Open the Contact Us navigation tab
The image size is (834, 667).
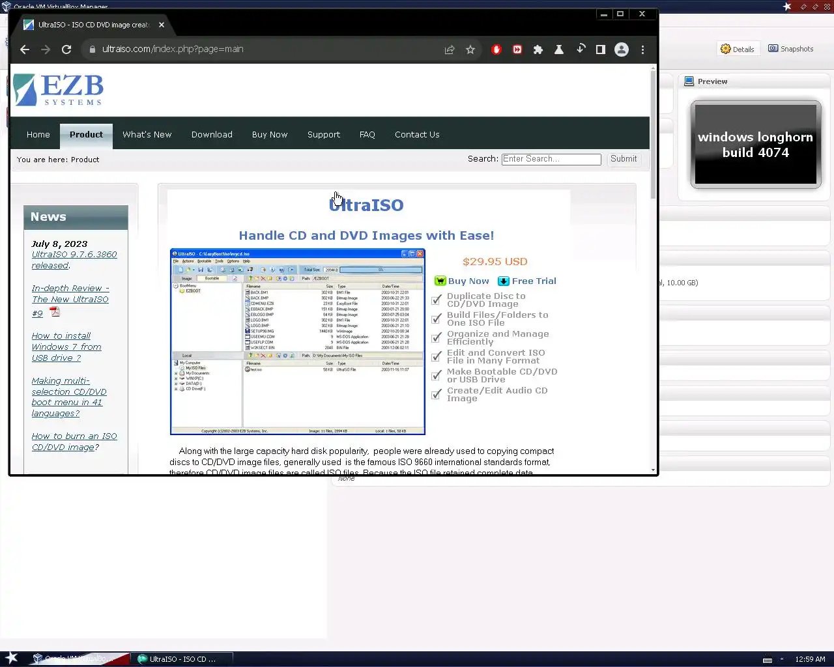pyautogui.click(x=417, y=135)
